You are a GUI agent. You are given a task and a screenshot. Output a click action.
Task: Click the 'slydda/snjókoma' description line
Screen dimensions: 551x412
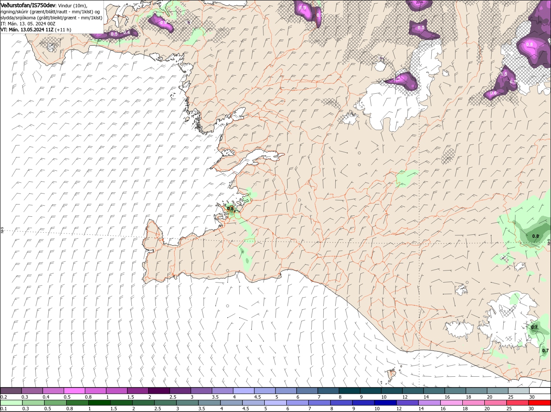point(51,18)
